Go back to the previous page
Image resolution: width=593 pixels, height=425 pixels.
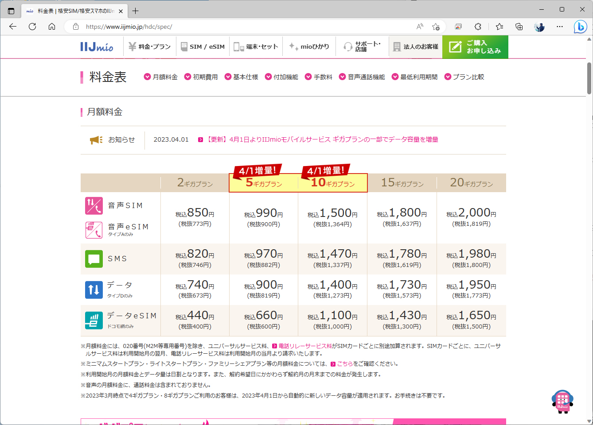tap(13, 27)
